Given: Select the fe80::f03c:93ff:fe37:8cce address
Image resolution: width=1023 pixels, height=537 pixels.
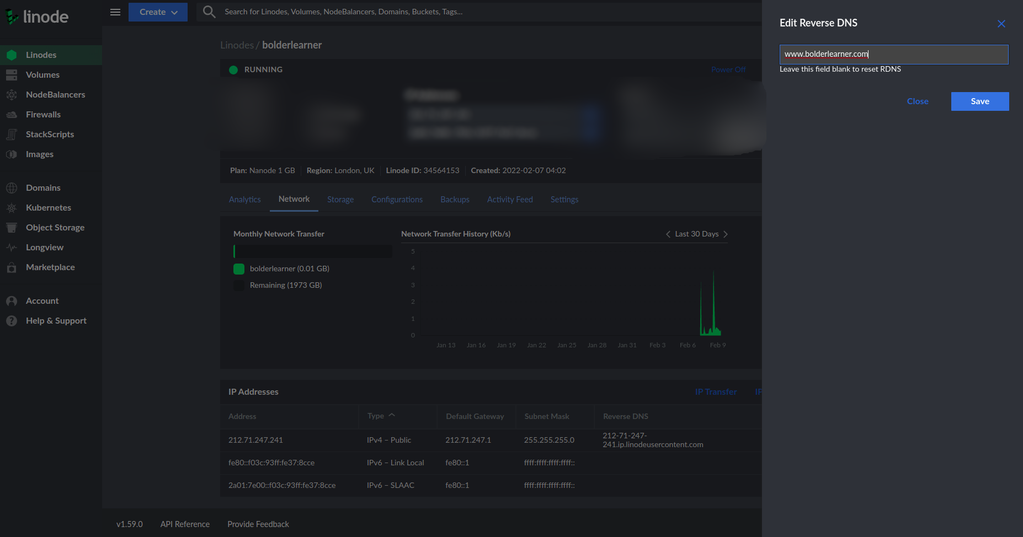Looking at the screenshot, I should [271, 463].
